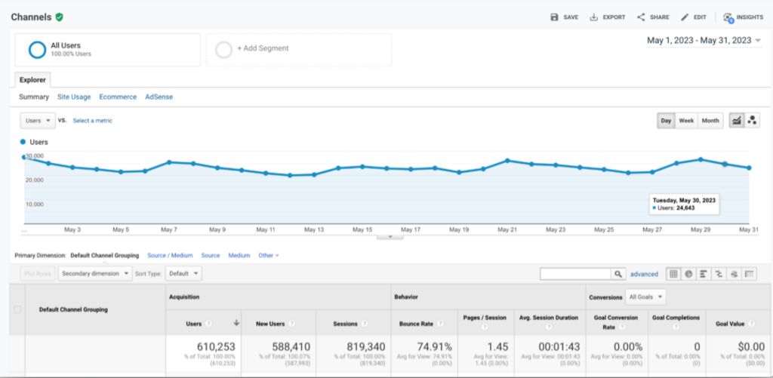Switch to the Site Usage tab

(x=74, y=97)
